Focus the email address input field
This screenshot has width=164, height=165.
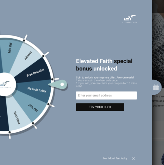106,96
